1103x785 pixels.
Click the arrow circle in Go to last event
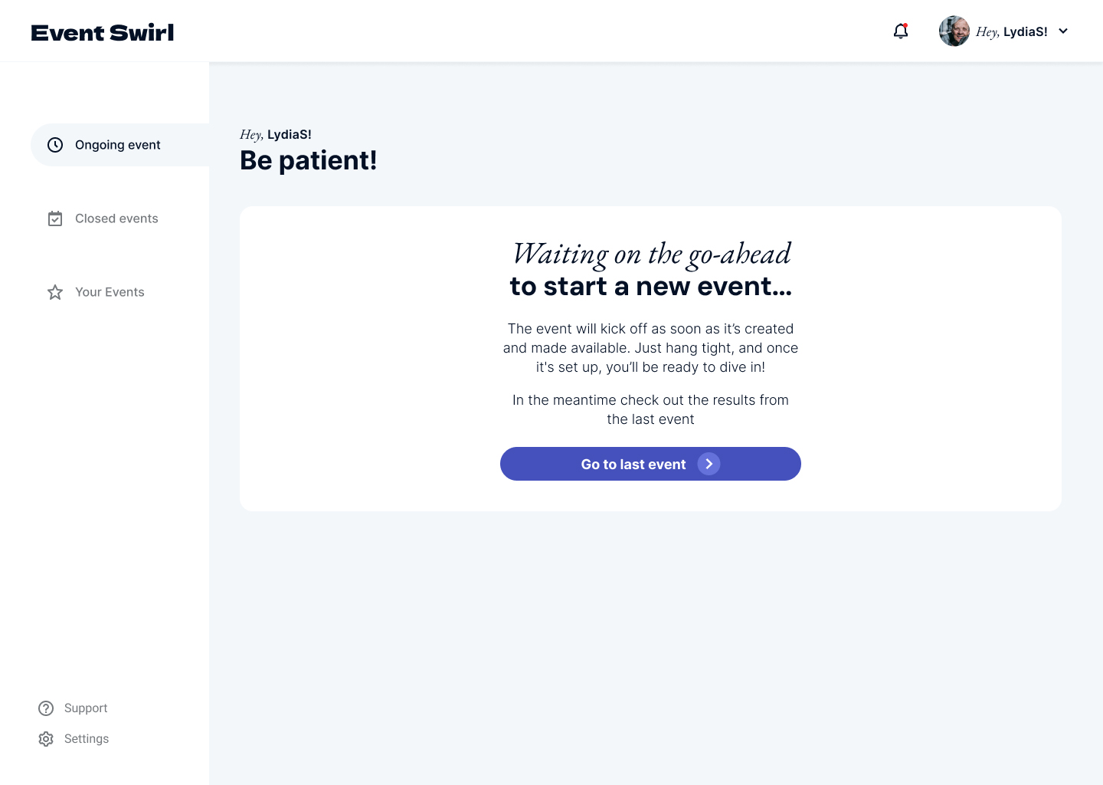tap(709, 464)
